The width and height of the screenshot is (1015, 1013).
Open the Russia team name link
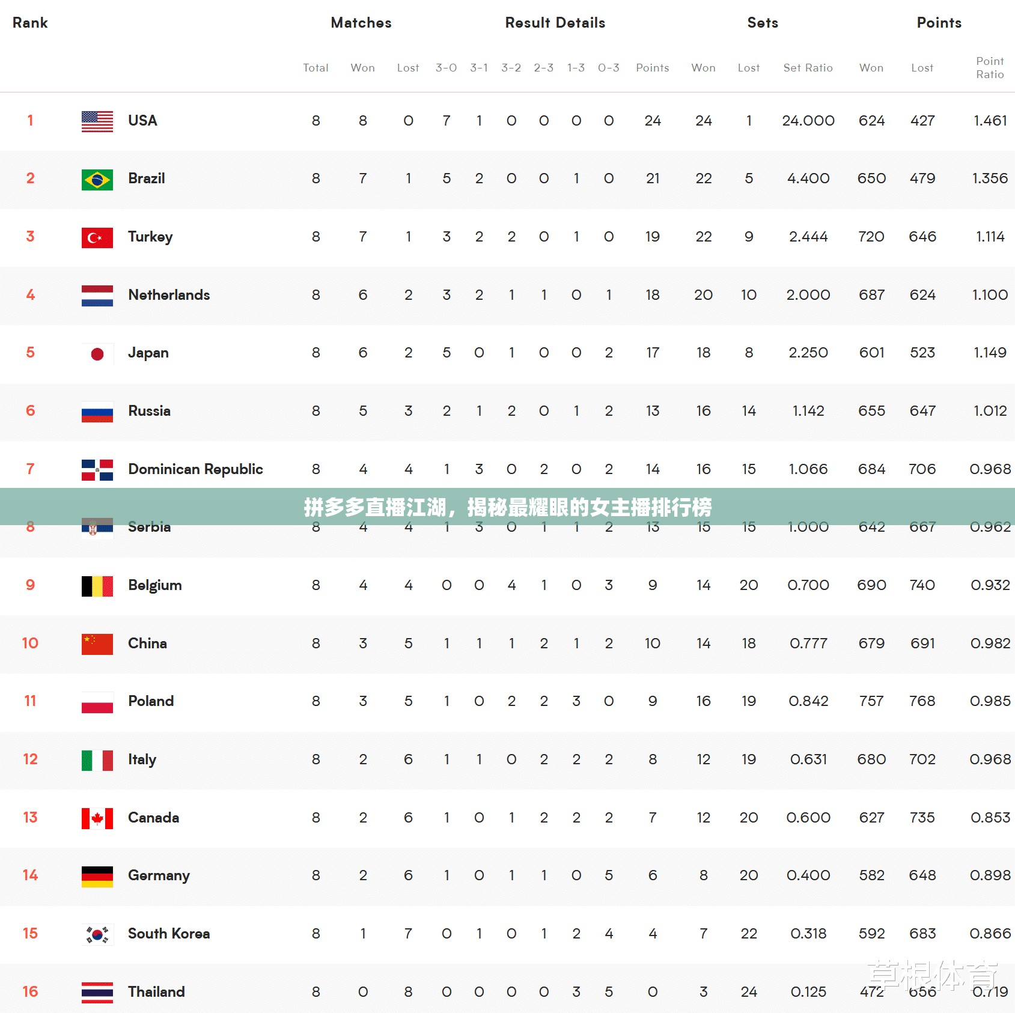pos(149,411)
